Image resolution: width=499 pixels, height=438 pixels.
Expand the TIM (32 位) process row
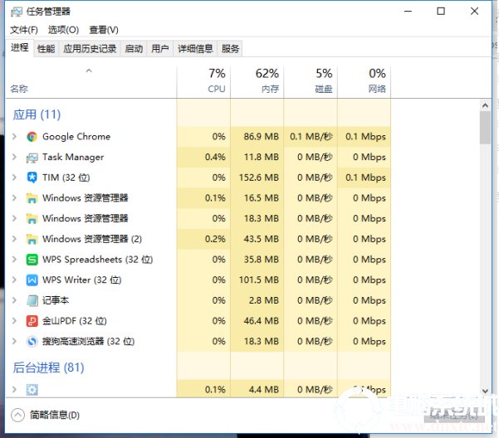click(x=14, y=178)
